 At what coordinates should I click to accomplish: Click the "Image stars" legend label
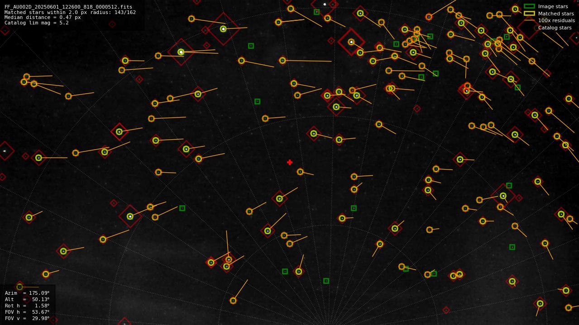click(x=553, y=6)
